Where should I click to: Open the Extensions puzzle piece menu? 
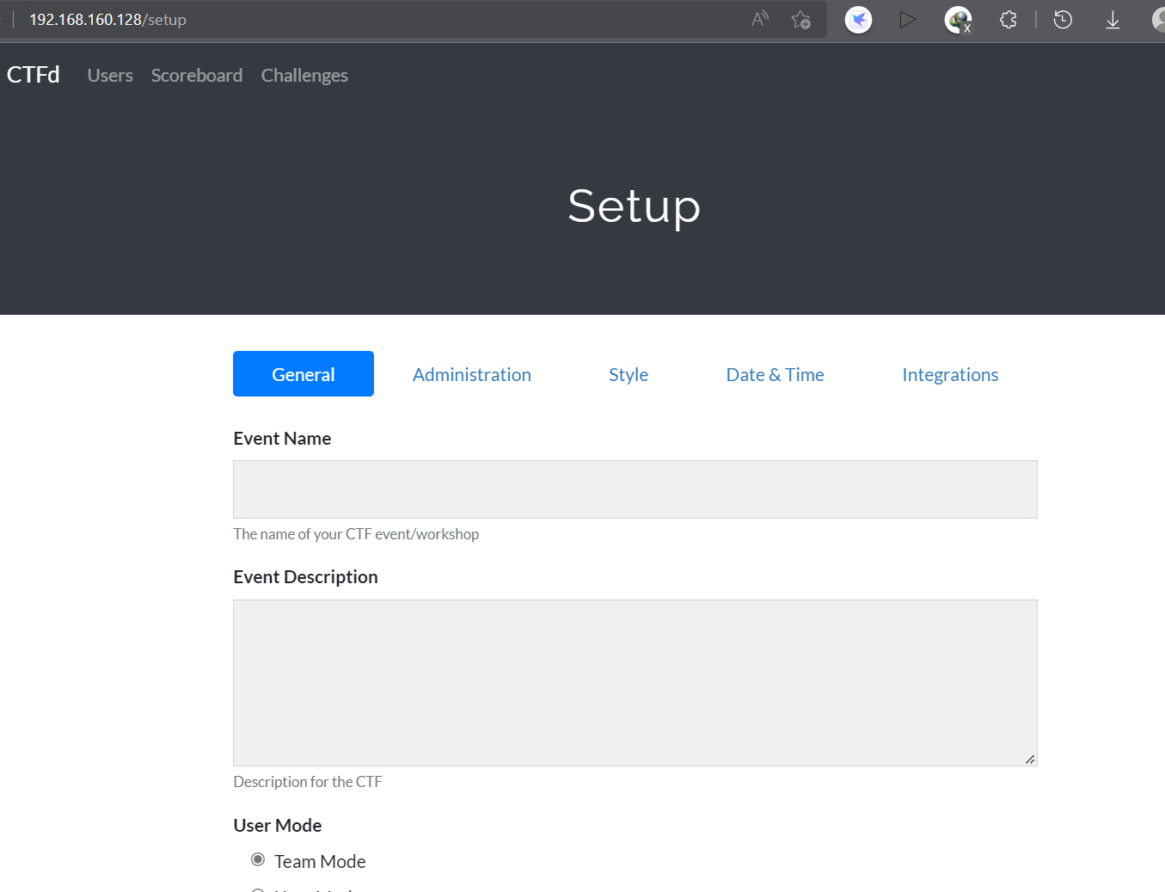point(1009,19)
